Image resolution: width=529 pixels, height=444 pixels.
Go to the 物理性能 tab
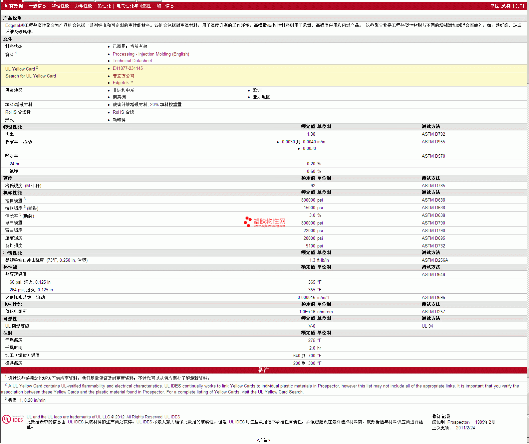click(x=60, y=6)
